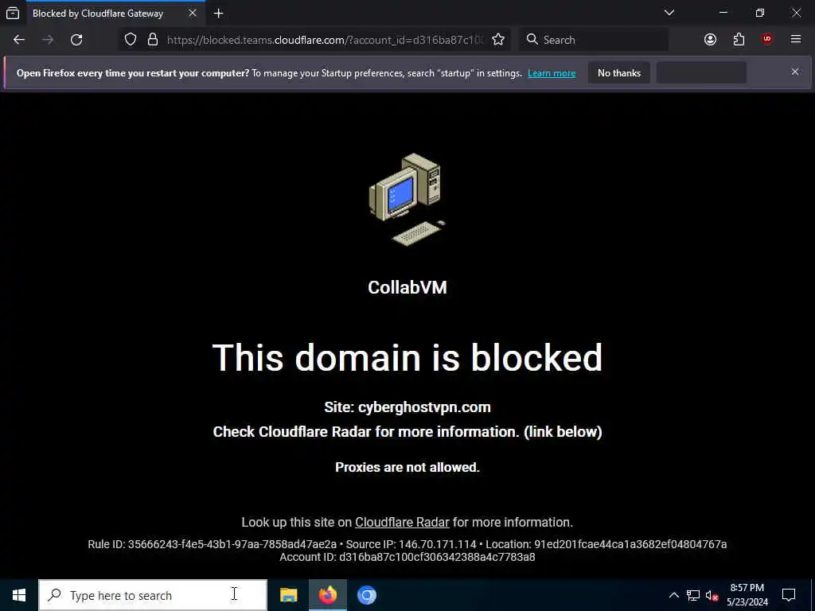Focus the Firefox Search box
This screenshot has width=815, height=611.
[x=594, y=40]
